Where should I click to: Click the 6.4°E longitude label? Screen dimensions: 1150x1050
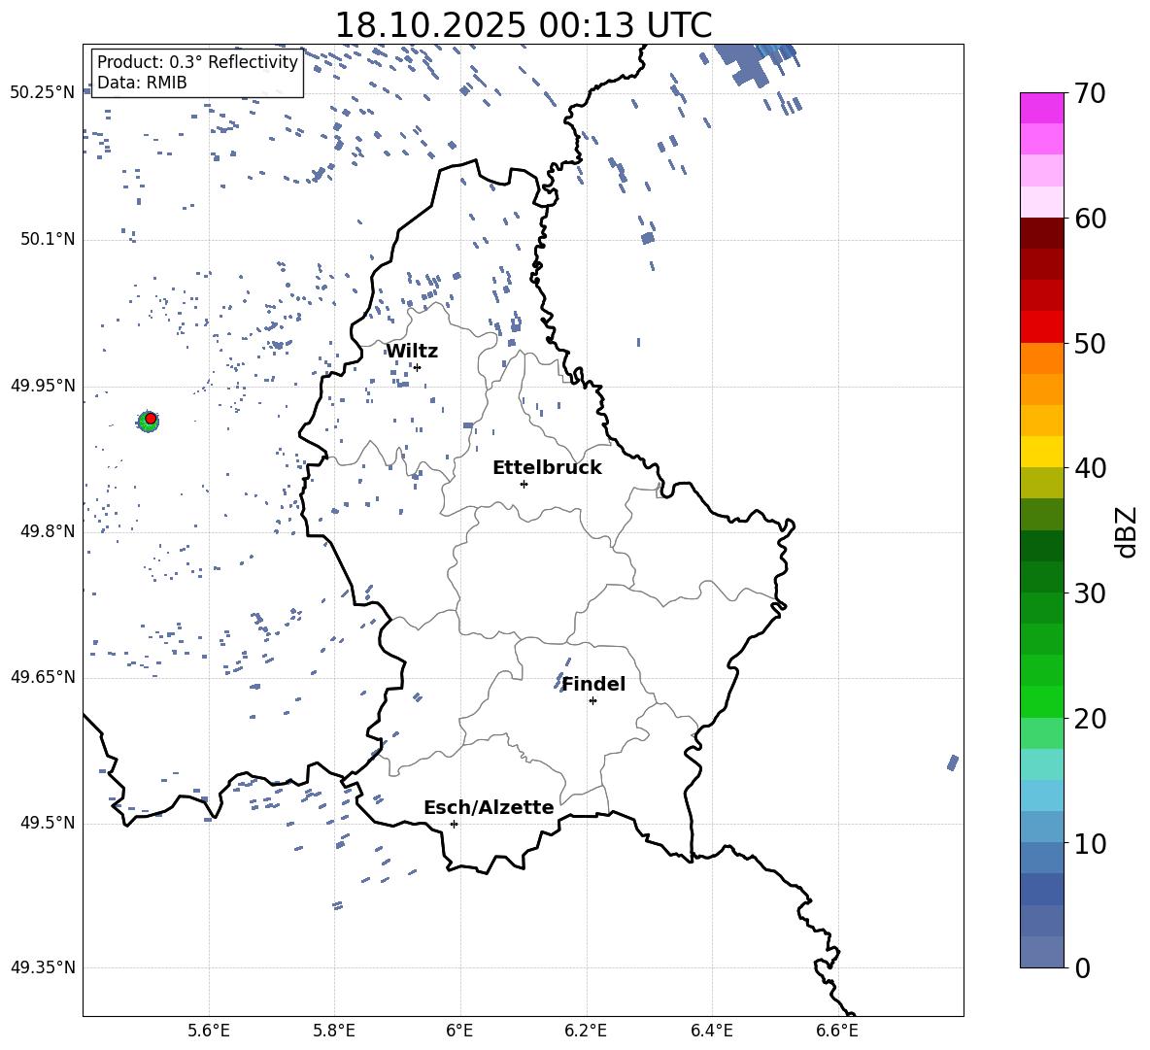(711, 1031)
